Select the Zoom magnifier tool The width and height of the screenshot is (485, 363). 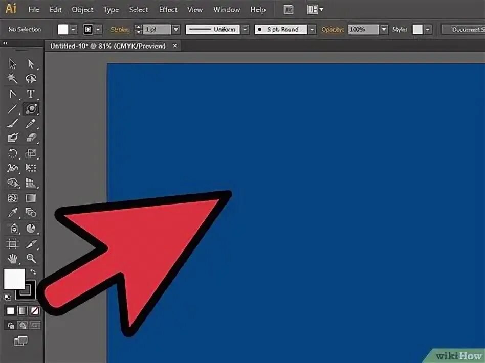point(31,258)
